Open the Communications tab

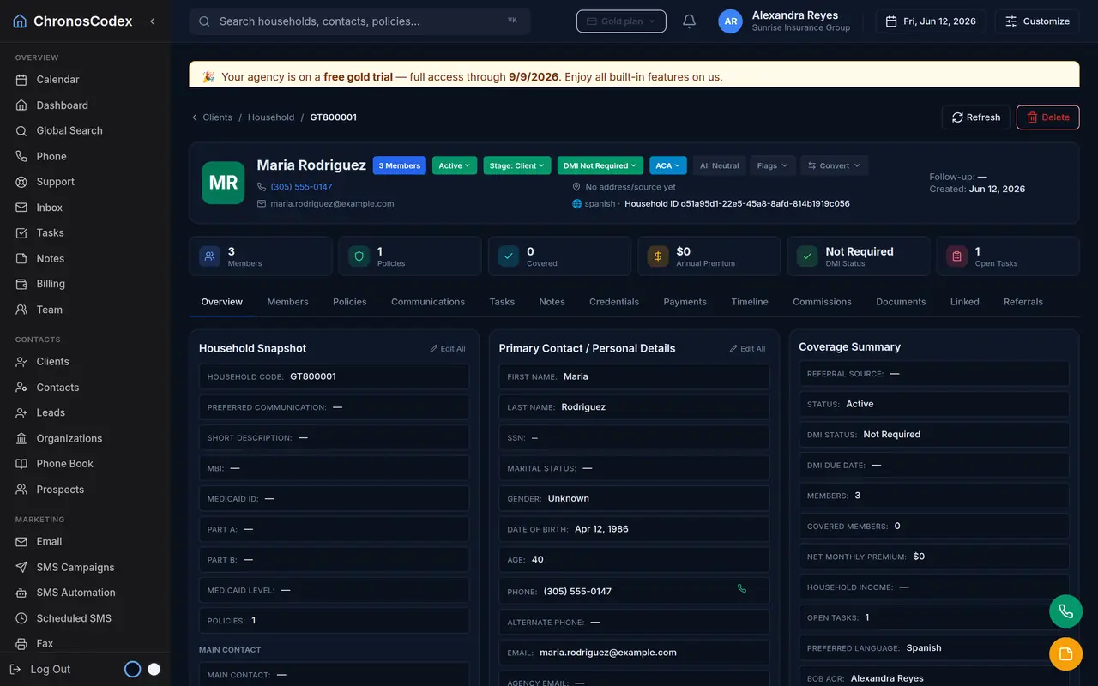coord(428,302)
